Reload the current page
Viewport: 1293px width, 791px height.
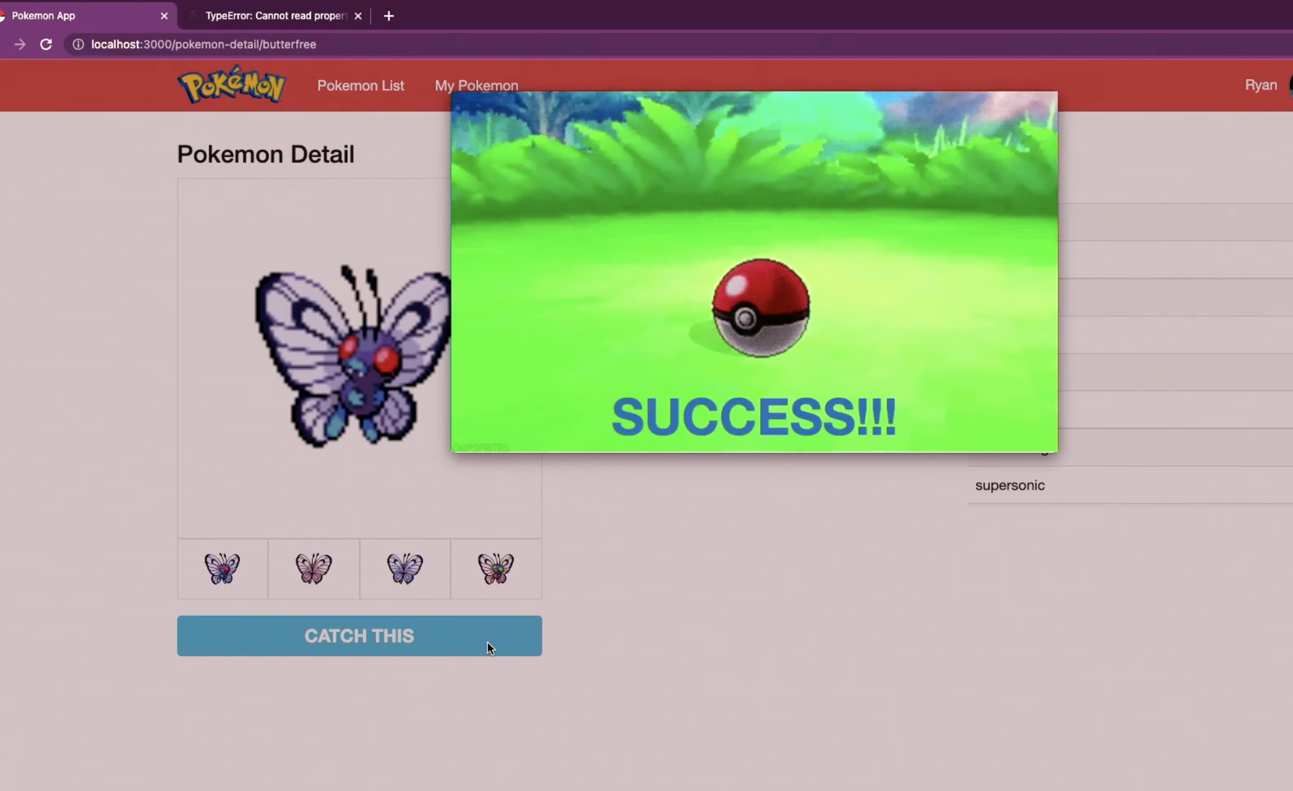pos(46,44)
